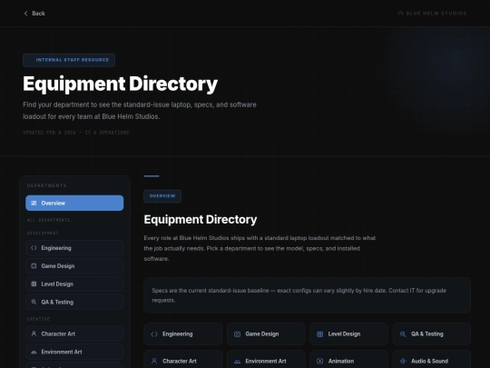Open Environment Art in the sidebar
The width and height of the screenshot is (490, 368).
click(x=74, y=352)
